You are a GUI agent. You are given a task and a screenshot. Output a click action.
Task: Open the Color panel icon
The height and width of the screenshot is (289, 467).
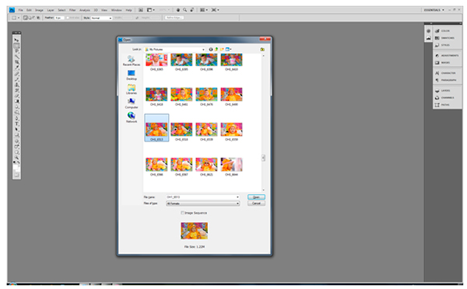point(437,31)
